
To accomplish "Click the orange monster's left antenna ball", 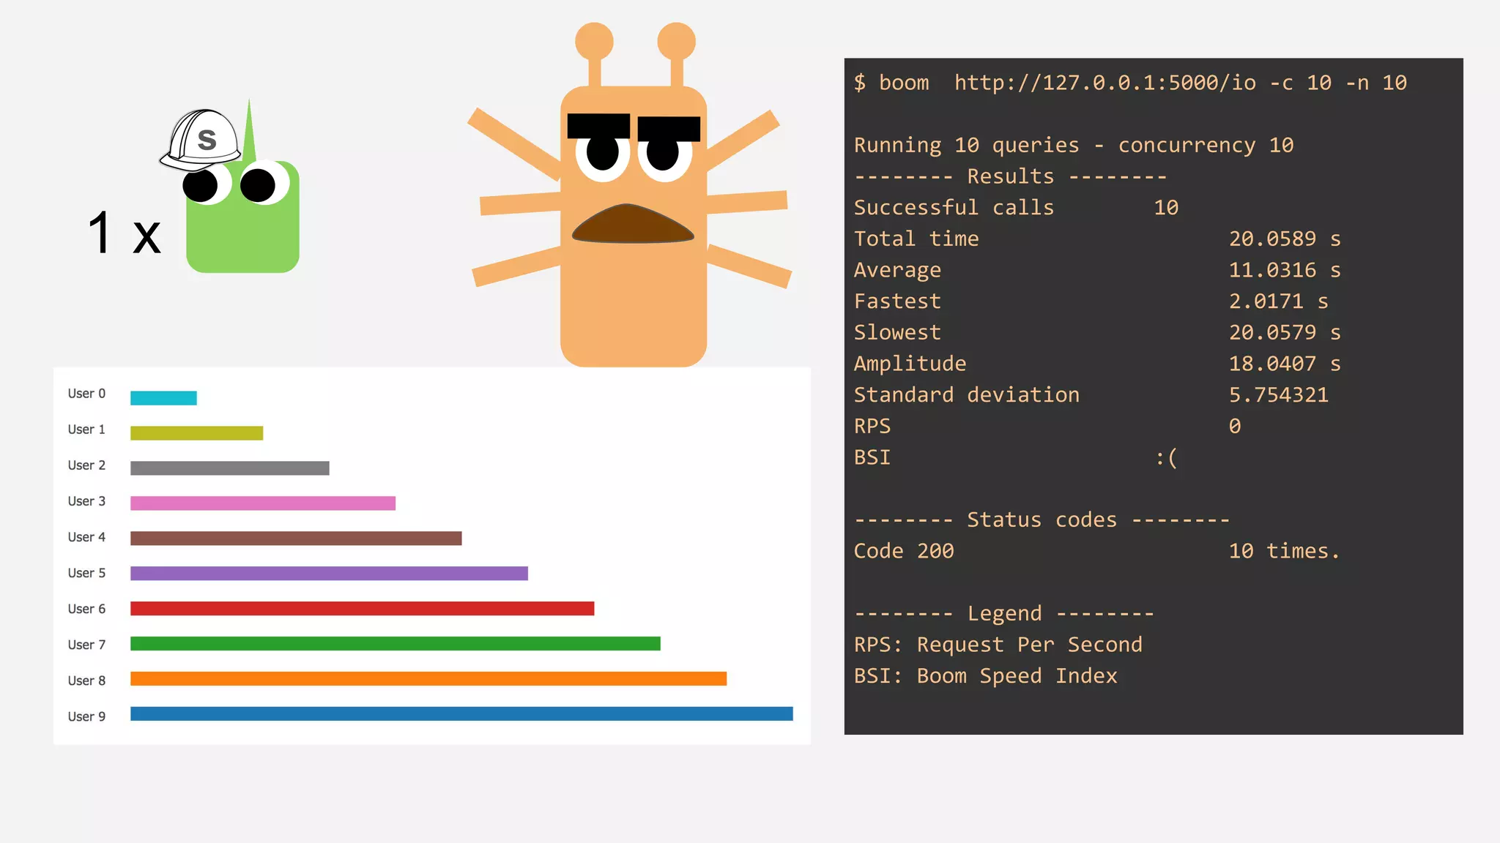I will (x=594, y=41).
